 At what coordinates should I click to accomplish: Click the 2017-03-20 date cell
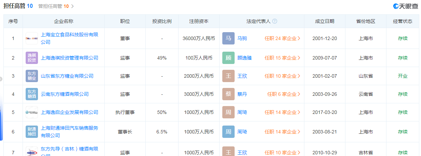325,112
